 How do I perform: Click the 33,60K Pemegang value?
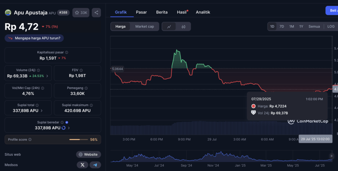77,94
